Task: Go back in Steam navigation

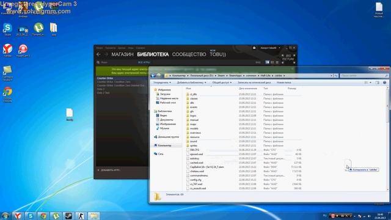Action: pos(98,54)
